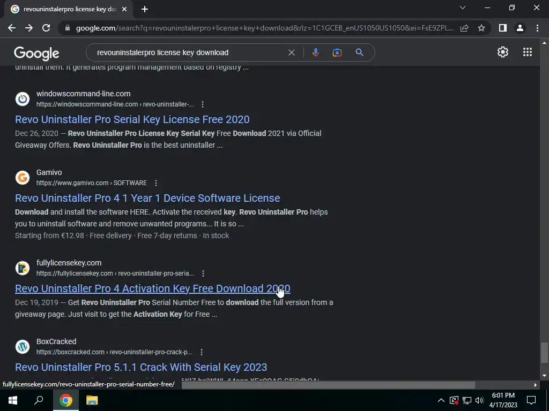The image size is (549, 411).
Task: Click the browser Forward arrow
Action: tap(29, 28)
